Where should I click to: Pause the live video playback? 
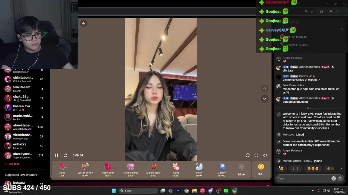coord(56,155)
